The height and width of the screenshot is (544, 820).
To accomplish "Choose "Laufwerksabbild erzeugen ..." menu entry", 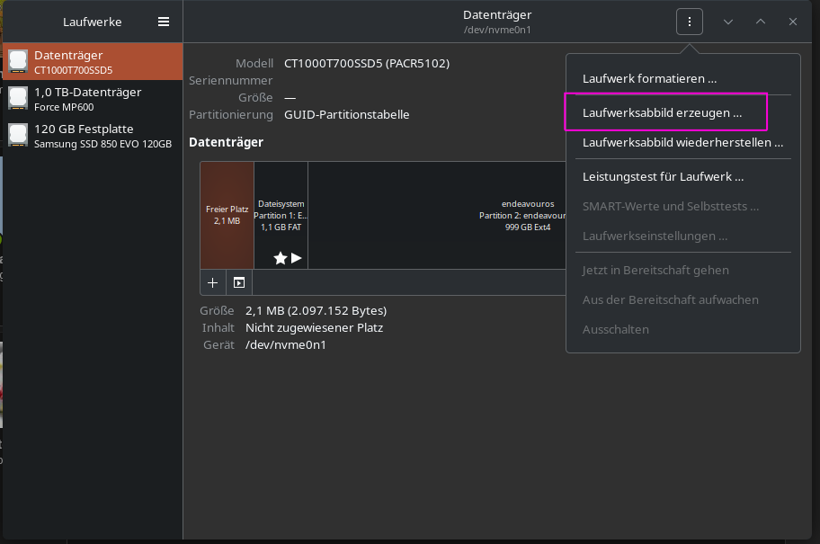I will tap(663, 113).
